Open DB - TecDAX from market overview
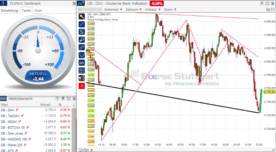The width and height of the screenshot is (276, 152). [x=10, y=116]
